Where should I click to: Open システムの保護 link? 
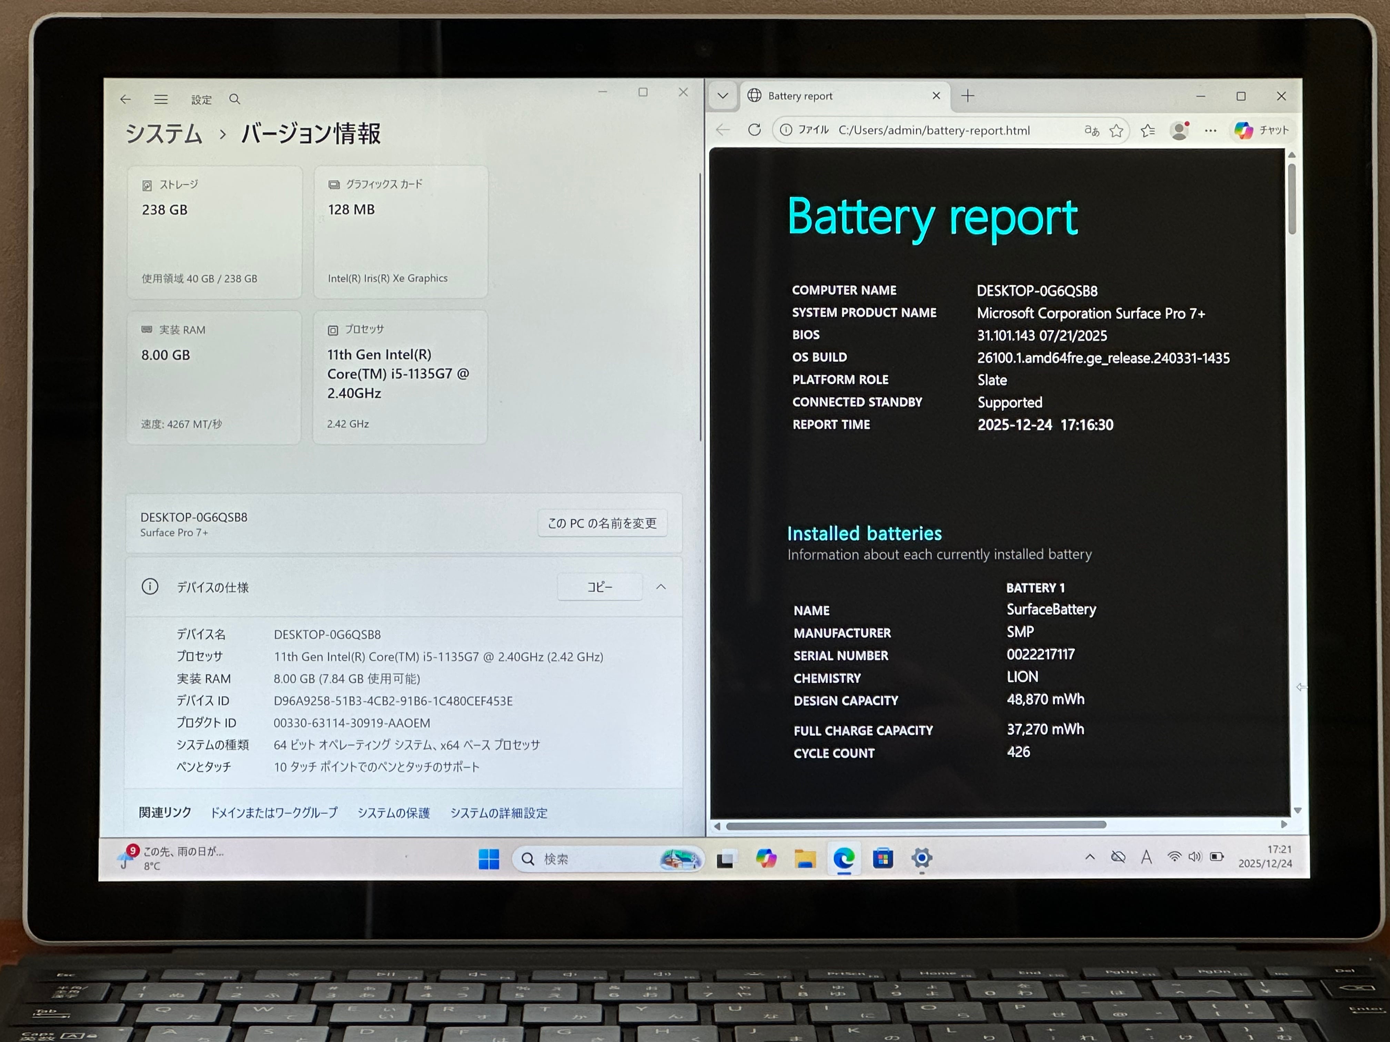(x=393, y=813)
